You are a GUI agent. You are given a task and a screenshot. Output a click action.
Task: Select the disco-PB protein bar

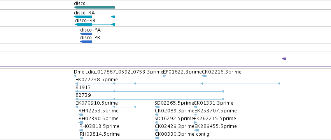tap(86, 42)
